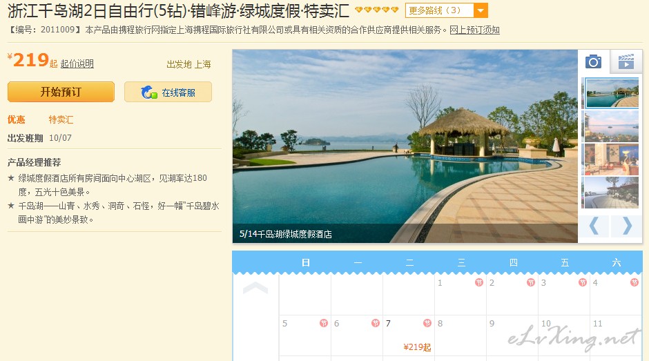Click the dolphin icon for online service
This screenshot has width=649, height=361.
(148, 92)
